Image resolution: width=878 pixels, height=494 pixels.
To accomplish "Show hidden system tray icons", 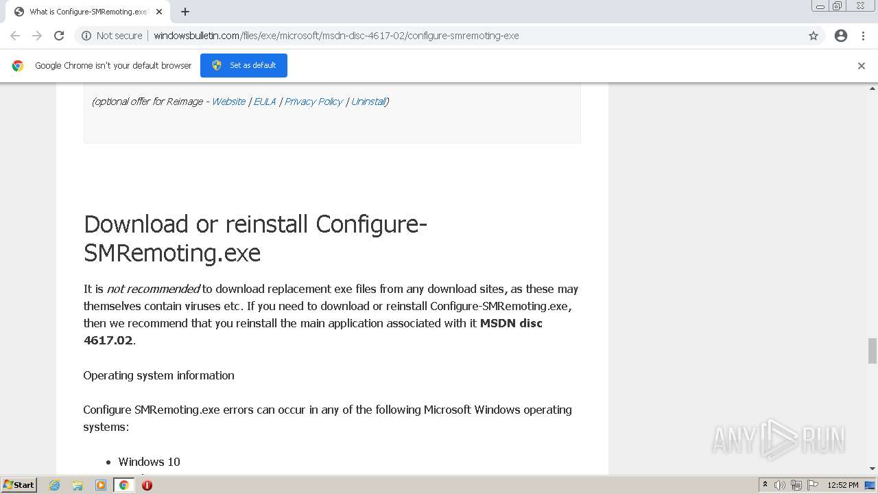I will pyautogui.click(x=765, y=485).
